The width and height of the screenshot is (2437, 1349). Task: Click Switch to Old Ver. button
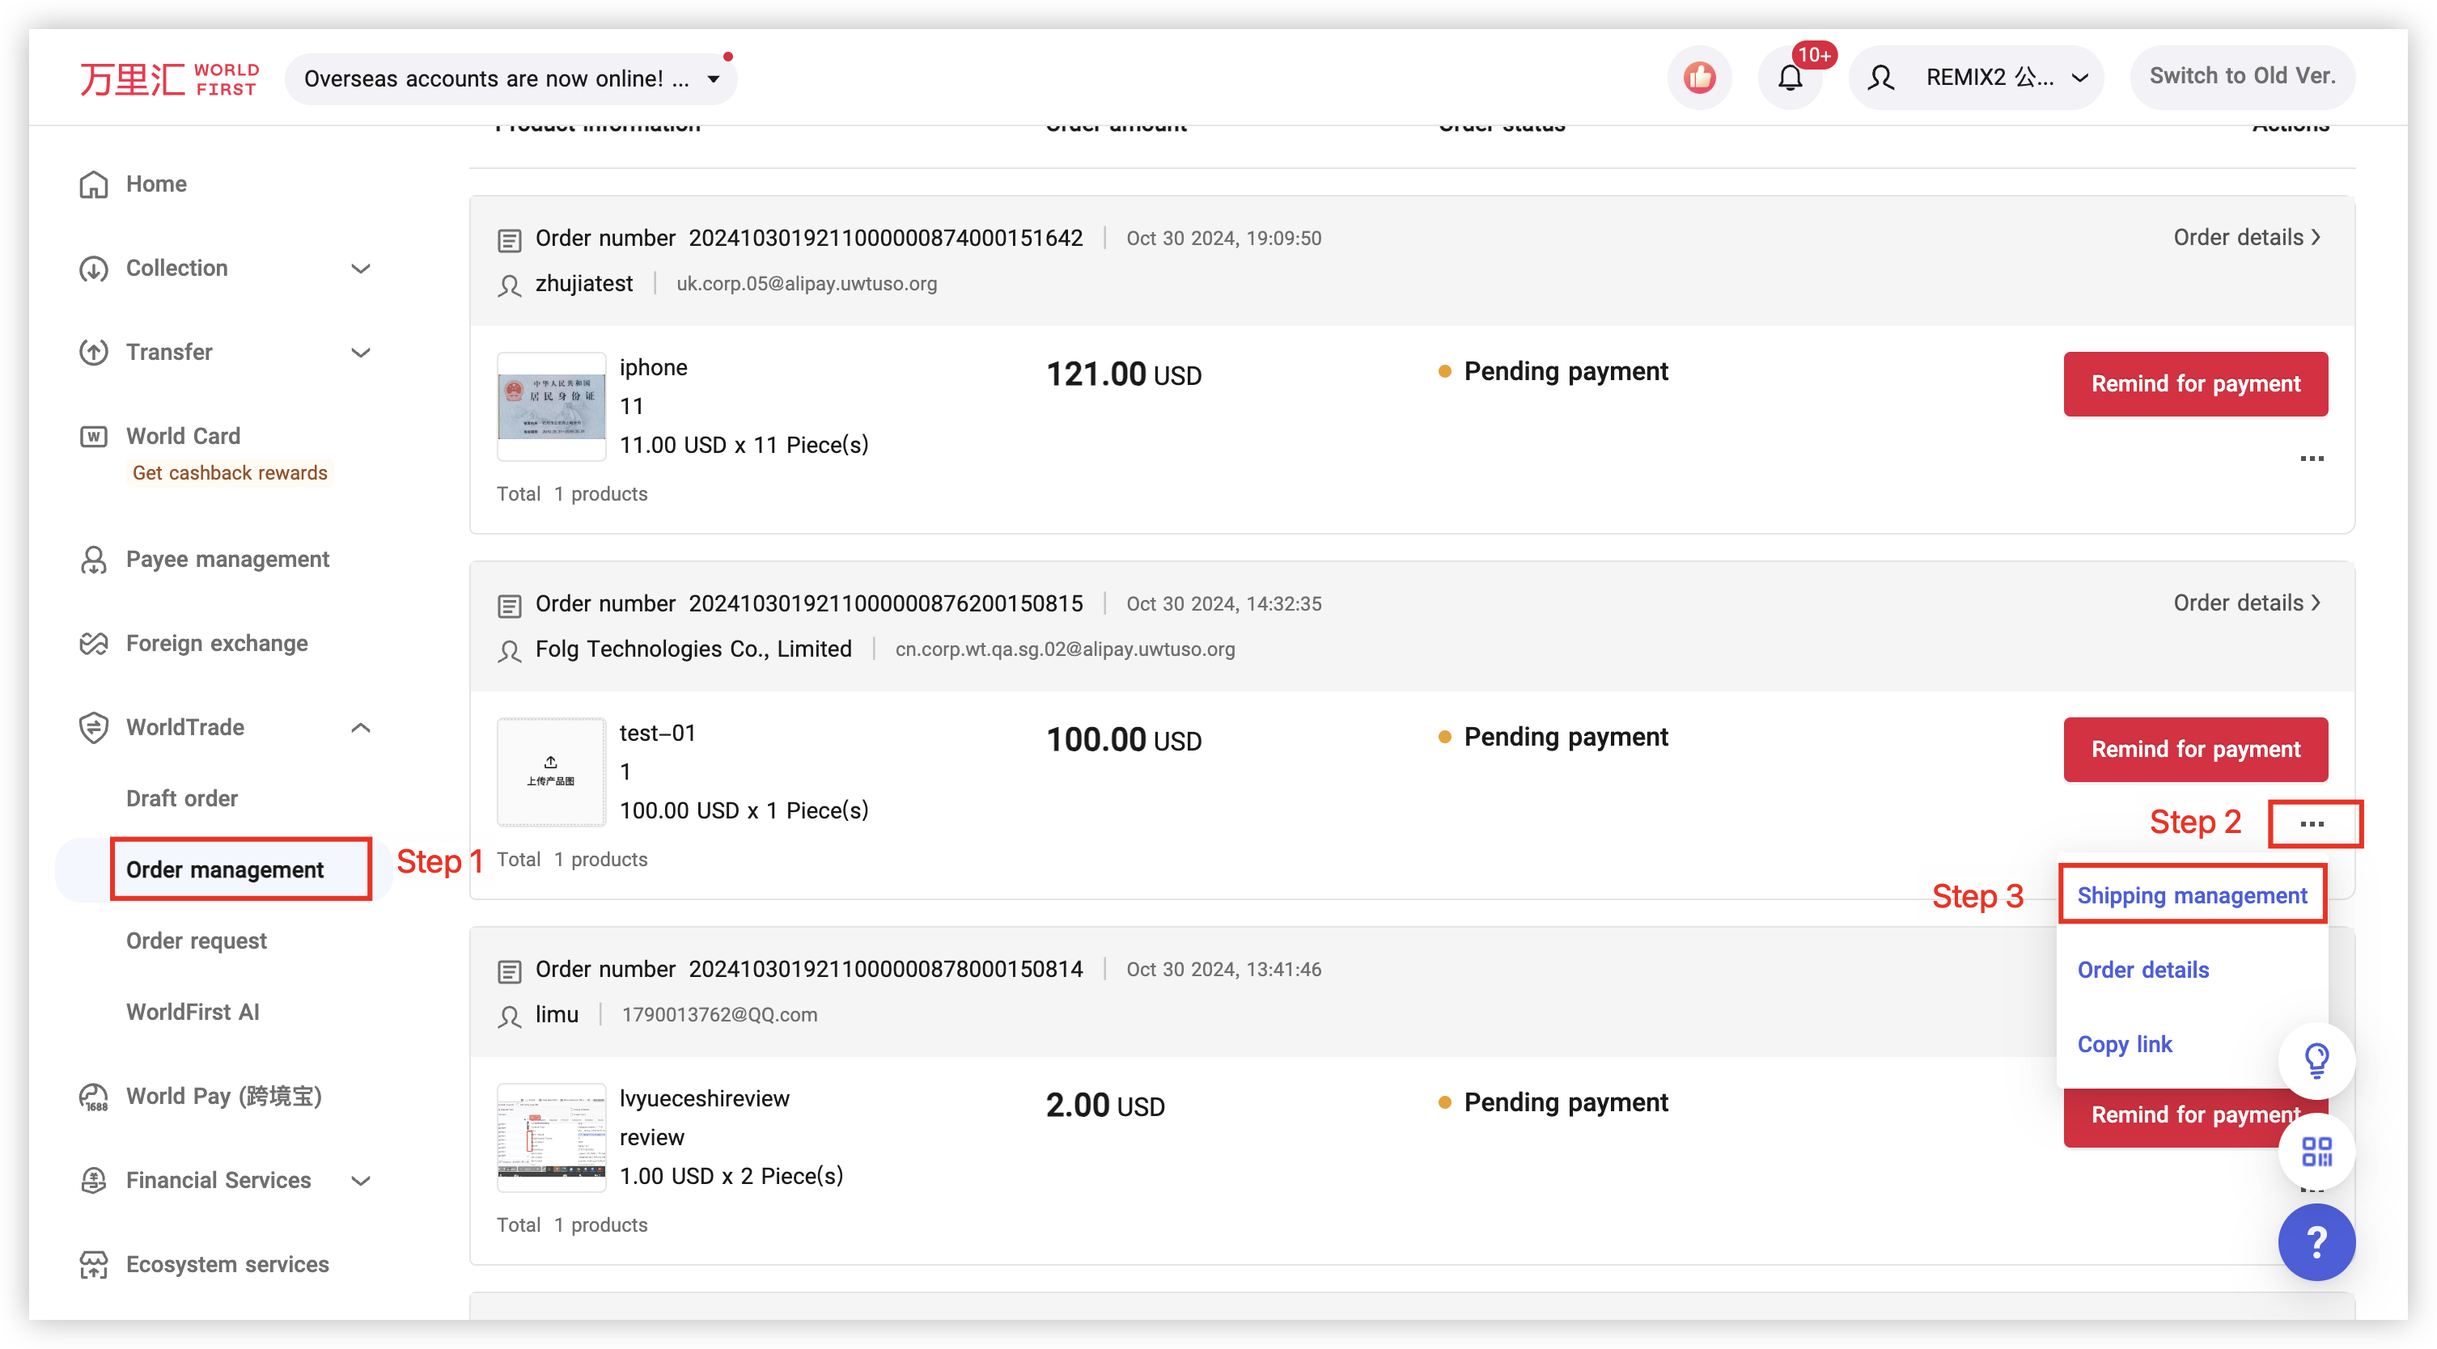coord(2241,77)
